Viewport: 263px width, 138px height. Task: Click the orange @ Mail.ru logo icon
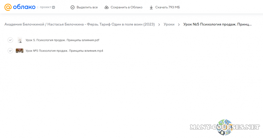[x=8, y=7]
